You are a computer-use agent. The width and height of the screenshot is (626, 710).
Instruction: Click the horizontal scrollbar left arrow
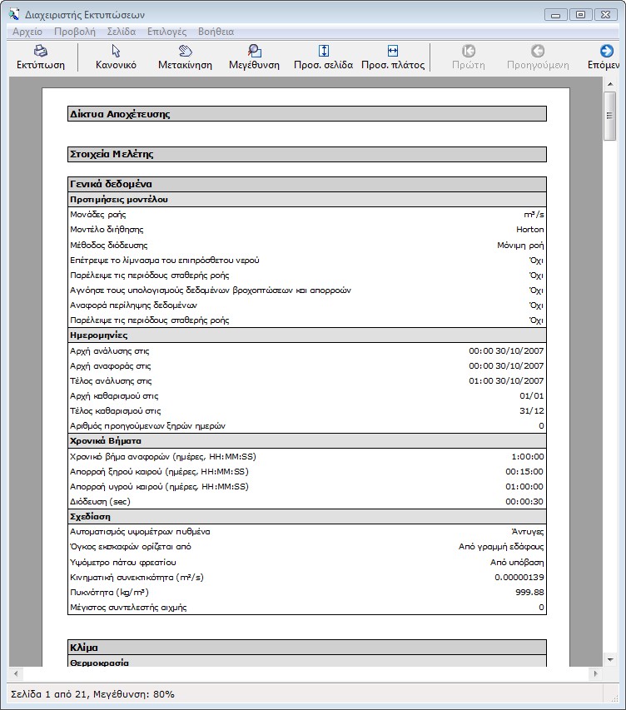pos(15,673)
